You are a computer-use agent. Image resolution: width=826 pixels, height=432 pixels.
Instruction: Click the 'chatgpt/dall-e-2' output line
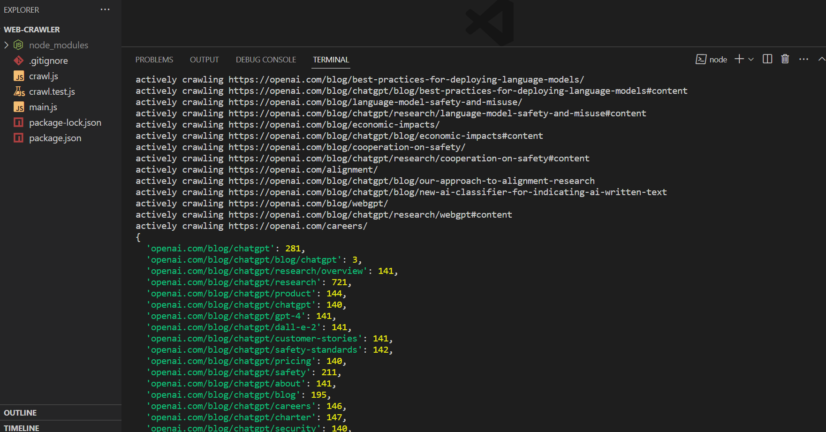point(249,327)
